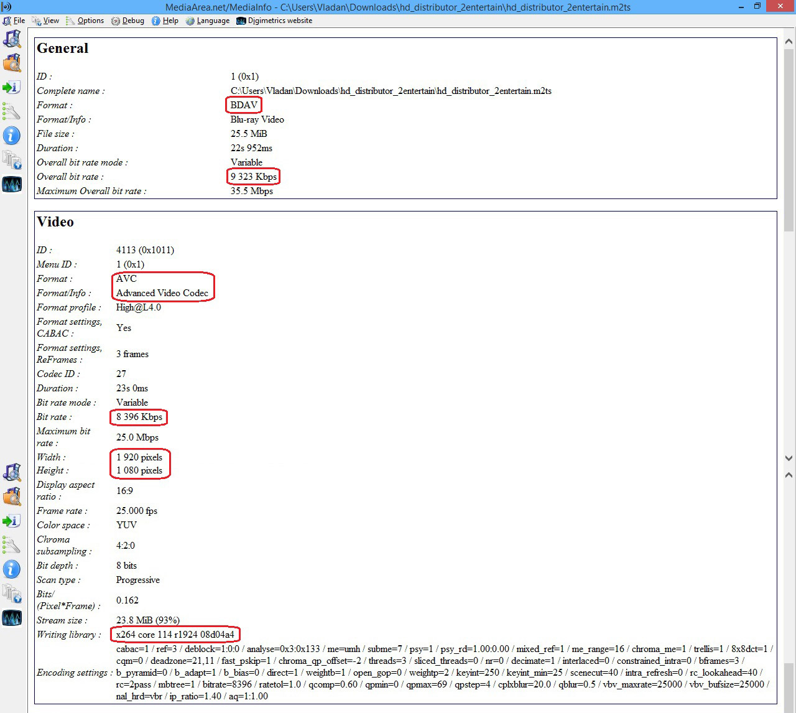Click the Digimetrics waveform icon in top sidebar

tap(12, 184)
